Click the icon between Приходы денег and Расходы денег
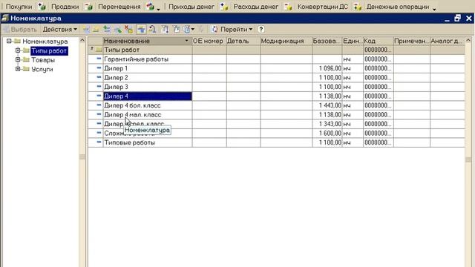 pos(224,7)
